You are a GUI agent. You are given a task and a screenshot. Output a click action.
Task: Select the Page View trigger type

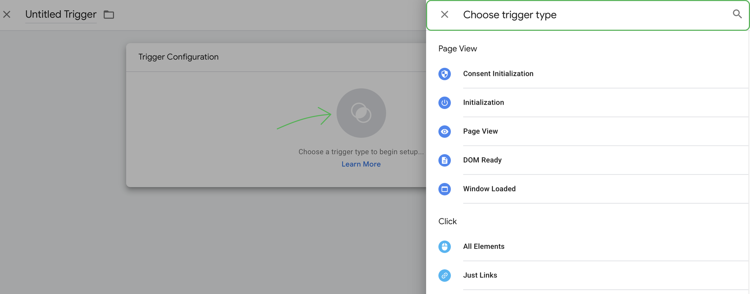(480, 132)
